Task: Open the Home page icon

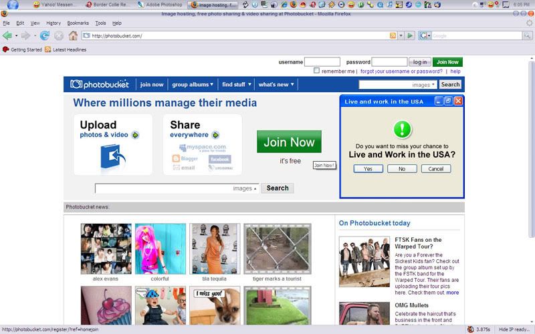Action: 73,35
